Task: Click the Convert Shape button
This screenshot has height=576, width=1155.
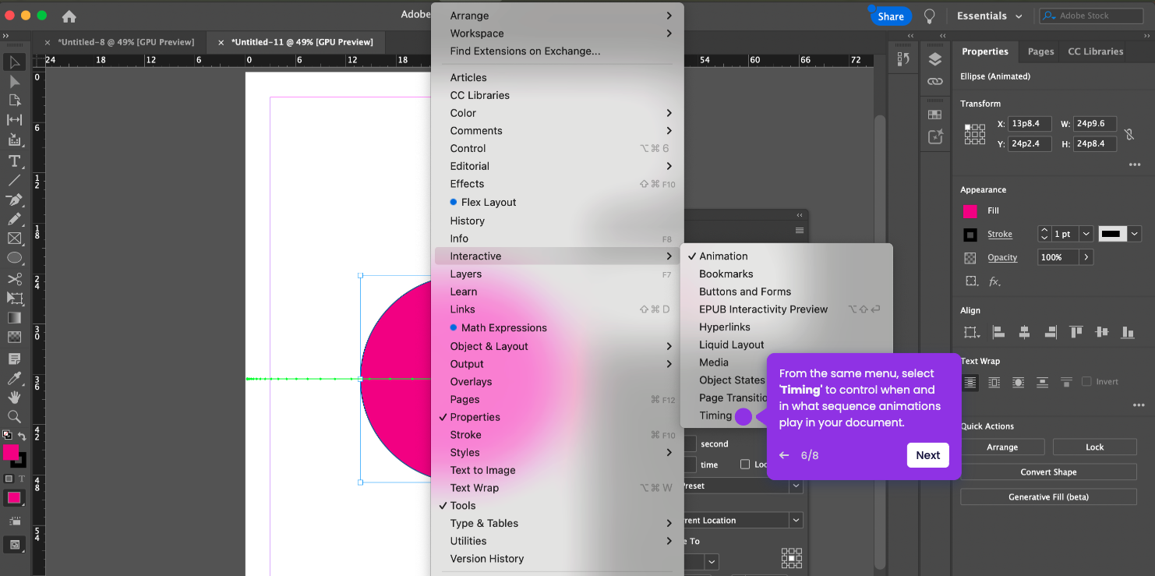Action: click(1048, 472)
